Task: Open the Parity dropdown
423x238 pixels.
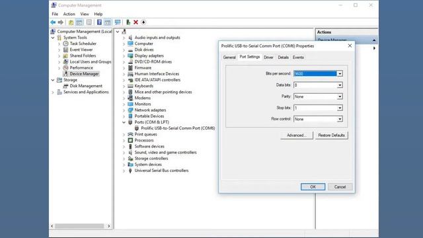Action: click(x=340, y=97)
